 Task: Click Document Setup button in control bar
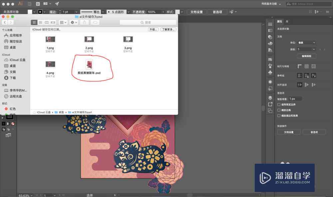point(196,12)
